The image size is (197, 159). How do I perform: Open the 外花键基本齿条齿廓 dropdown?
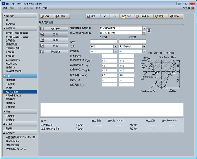pyautogui.click(x=144, y=28)
